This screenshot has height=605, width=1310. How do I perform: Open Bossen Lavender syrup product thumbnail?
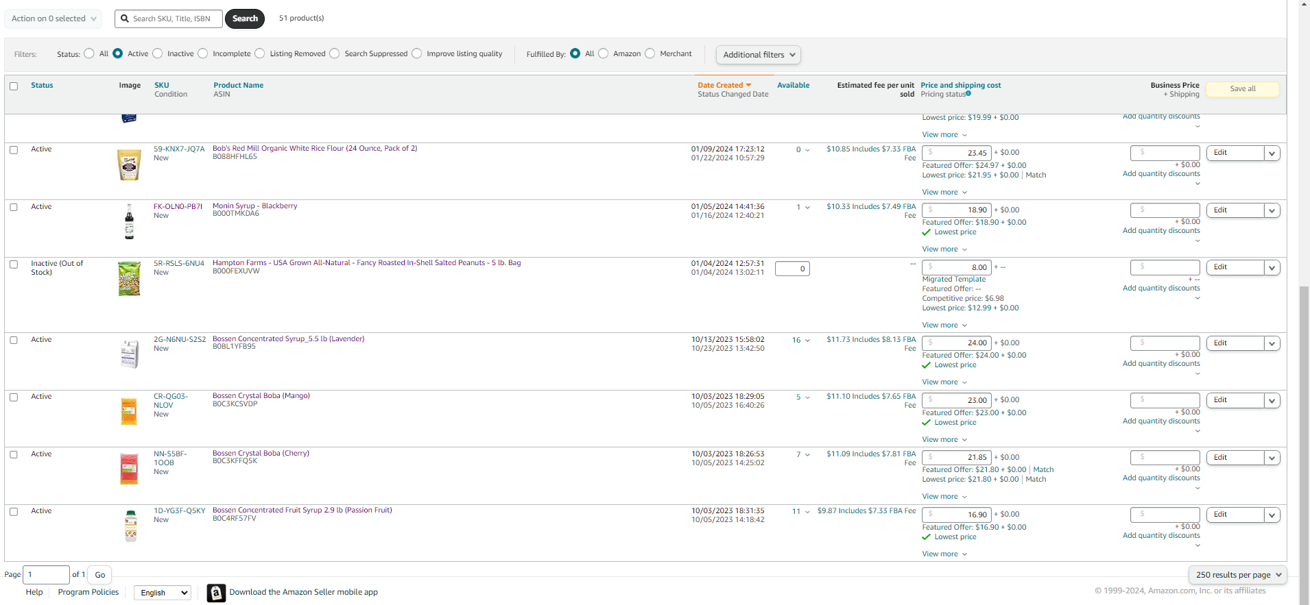point(130,354)
